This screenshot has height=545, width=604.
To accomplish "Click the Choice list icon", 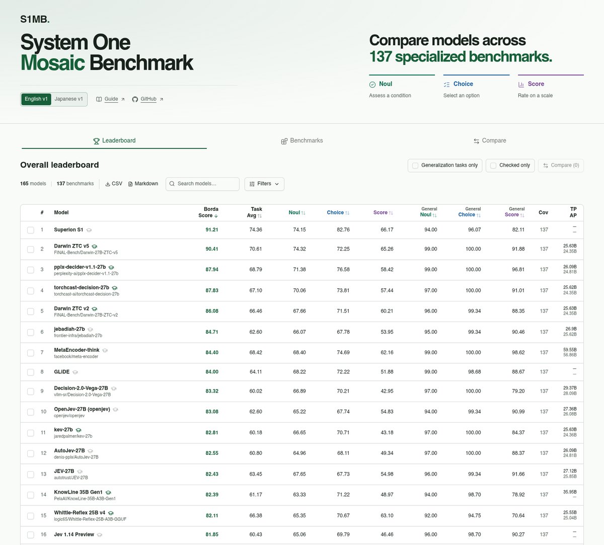I will click(447, 85).
